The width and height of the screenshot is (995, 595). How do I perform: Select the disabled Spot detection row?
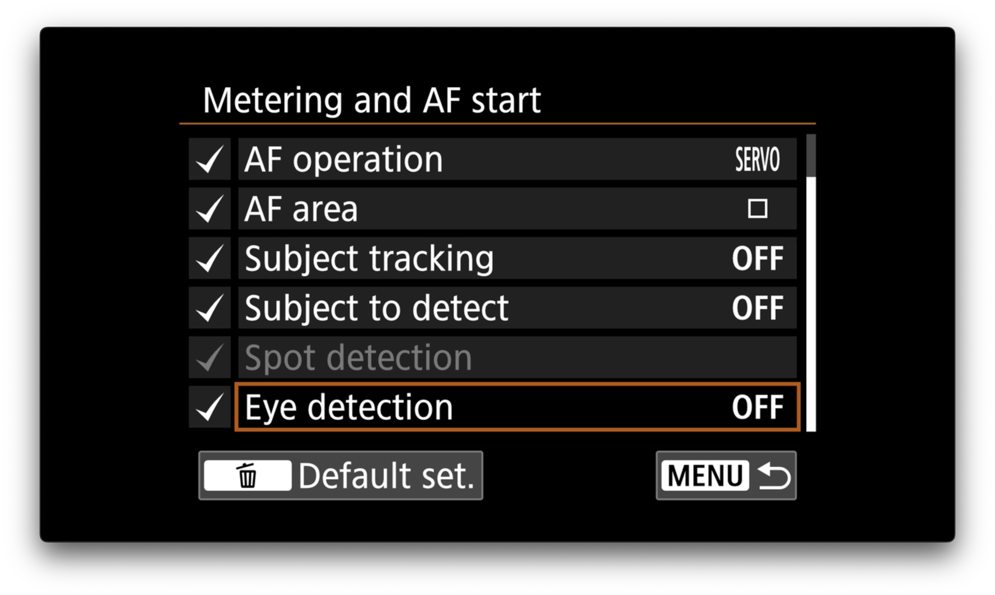tap(517, 358)
